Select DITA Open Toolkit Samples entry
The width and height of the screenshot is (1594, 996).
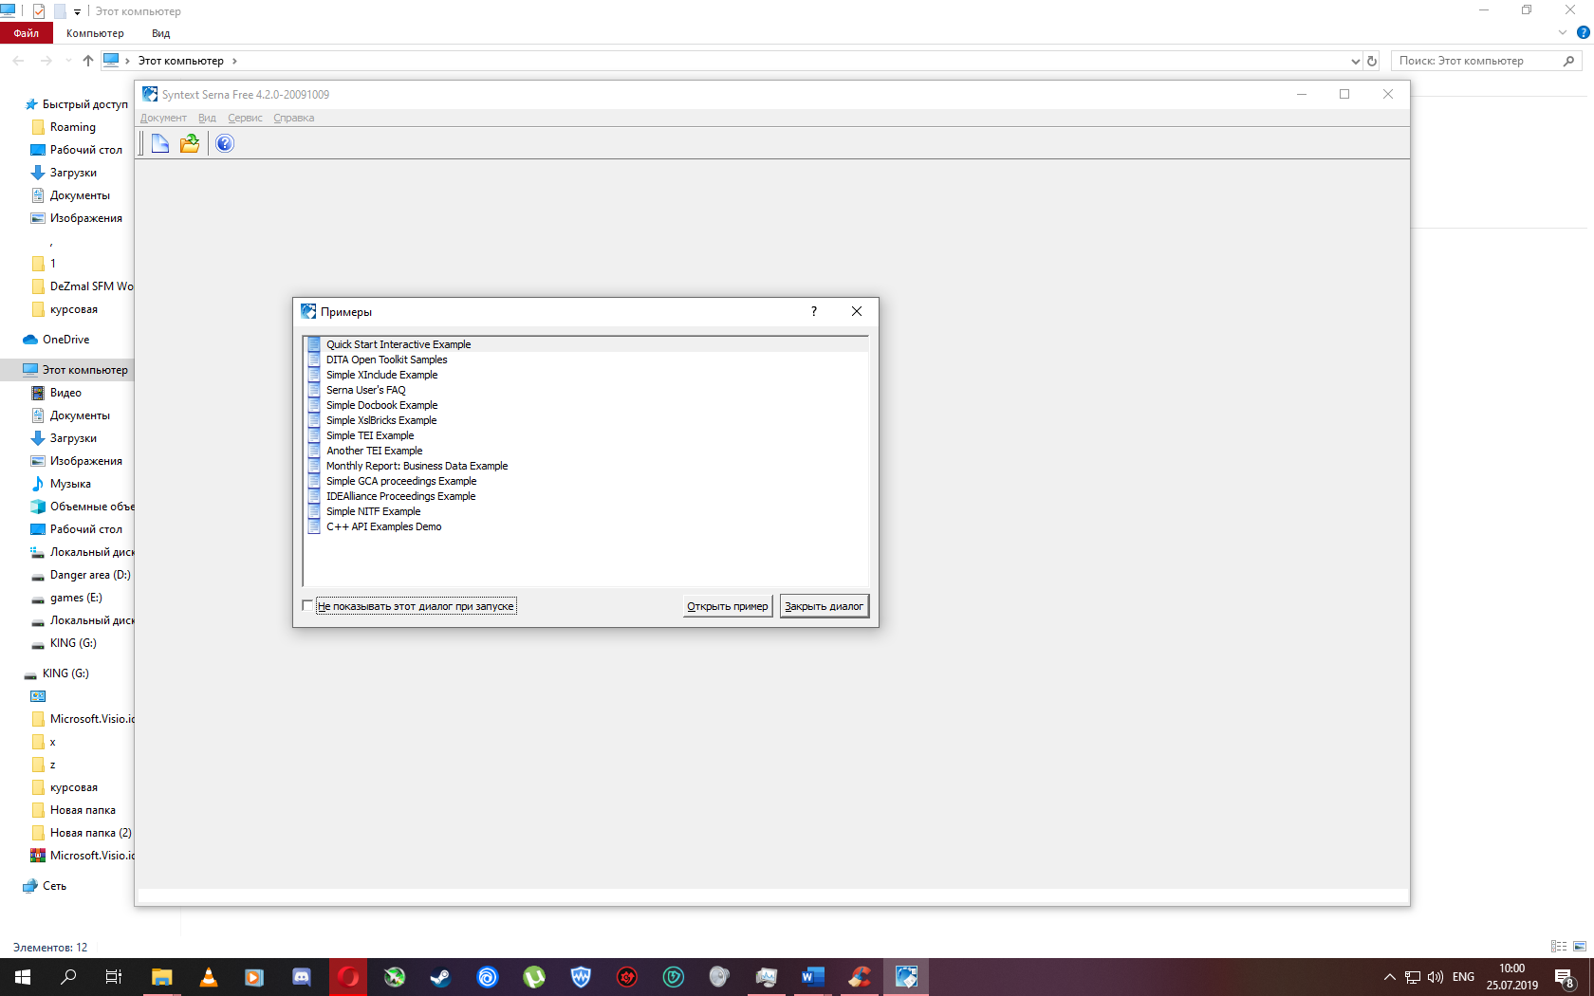(585, 360)
